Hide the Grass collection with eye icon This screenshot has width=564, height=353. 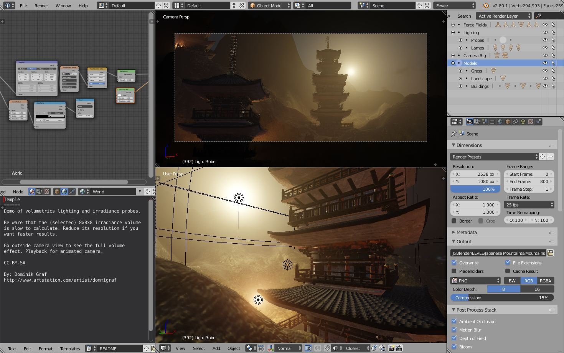[545, 71]
